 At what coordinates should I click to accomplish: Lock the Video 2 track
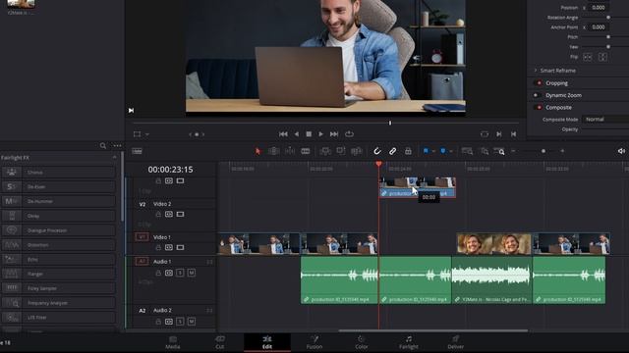(158, 214)
